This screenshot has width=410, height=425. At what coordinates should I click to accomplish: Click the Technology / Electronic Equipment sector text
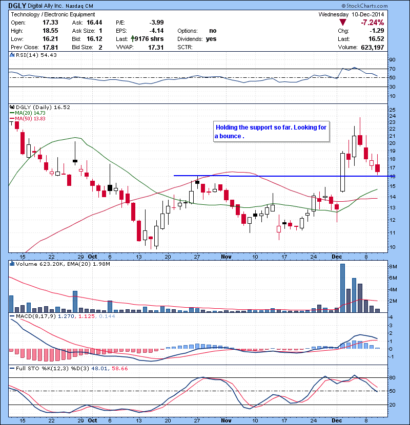[53, 14]
